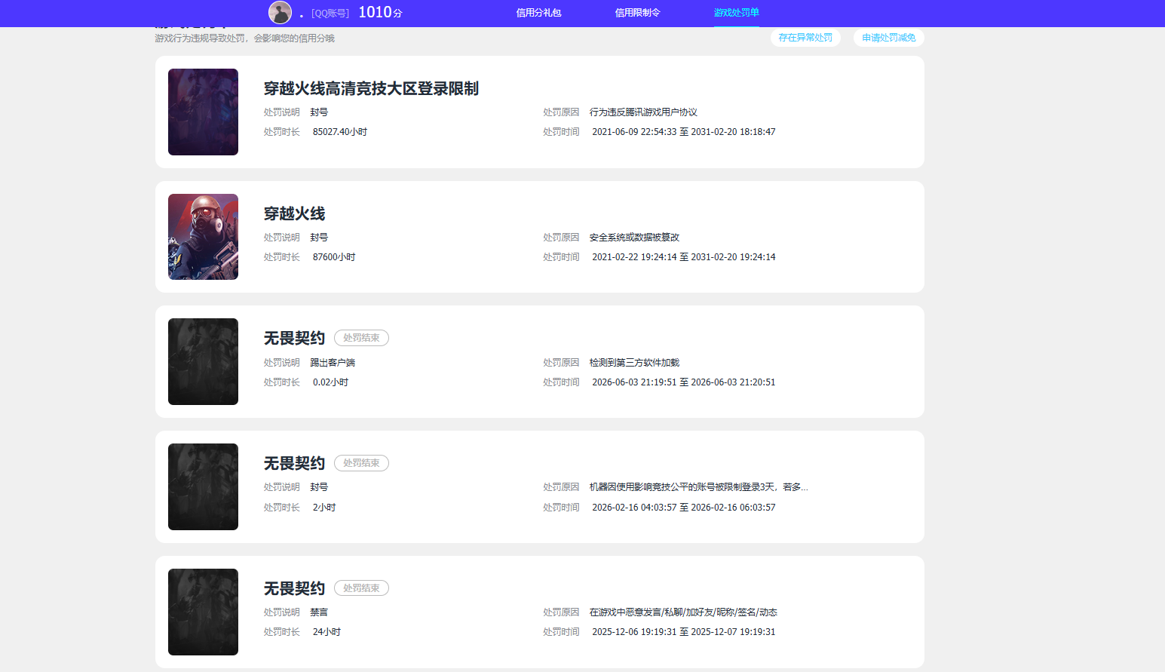This screenshot has height=672, width=1165.
Task: Click the 1010分 credit score
Action: (380, 12)
